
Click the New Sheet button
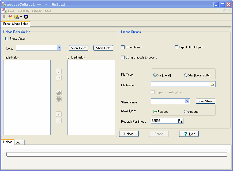(x=205, y=101)
